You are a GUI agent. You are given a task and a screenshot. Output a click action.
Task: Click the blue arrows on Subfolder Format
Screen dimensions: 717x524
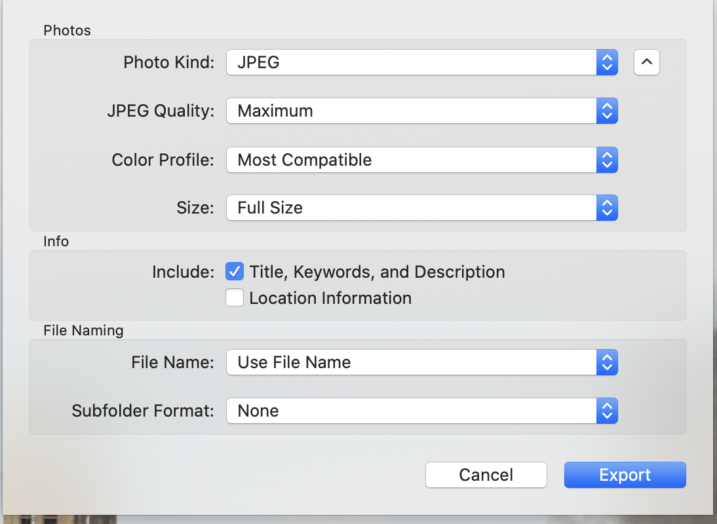click(607, 411)
